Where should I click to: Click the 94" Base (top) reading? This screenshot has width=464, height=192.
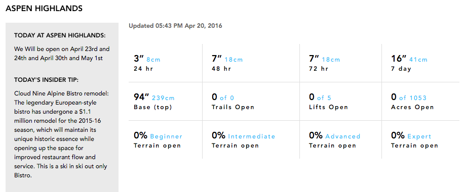(154, 102)
